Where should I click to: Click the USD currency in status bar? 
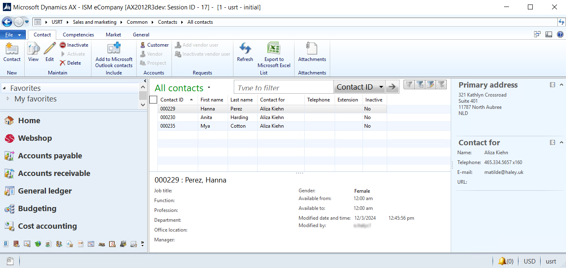point(529,261)
